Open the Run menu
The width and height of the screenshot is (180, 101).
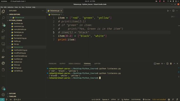coord(23,7)
